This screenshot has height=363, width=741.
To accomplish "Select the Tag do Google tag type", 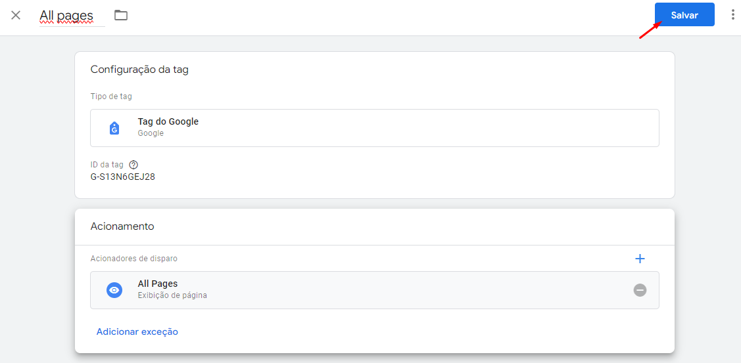I will [x=374, y=128].
